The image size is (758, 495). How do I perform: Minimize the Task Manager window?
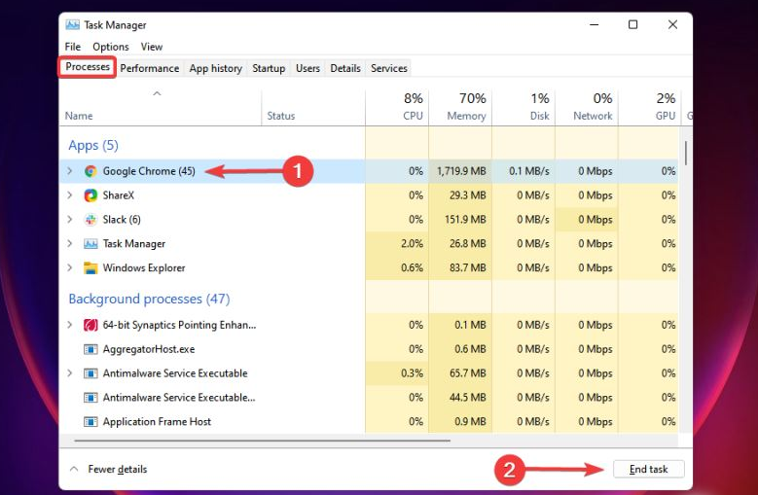pos(595,24)
